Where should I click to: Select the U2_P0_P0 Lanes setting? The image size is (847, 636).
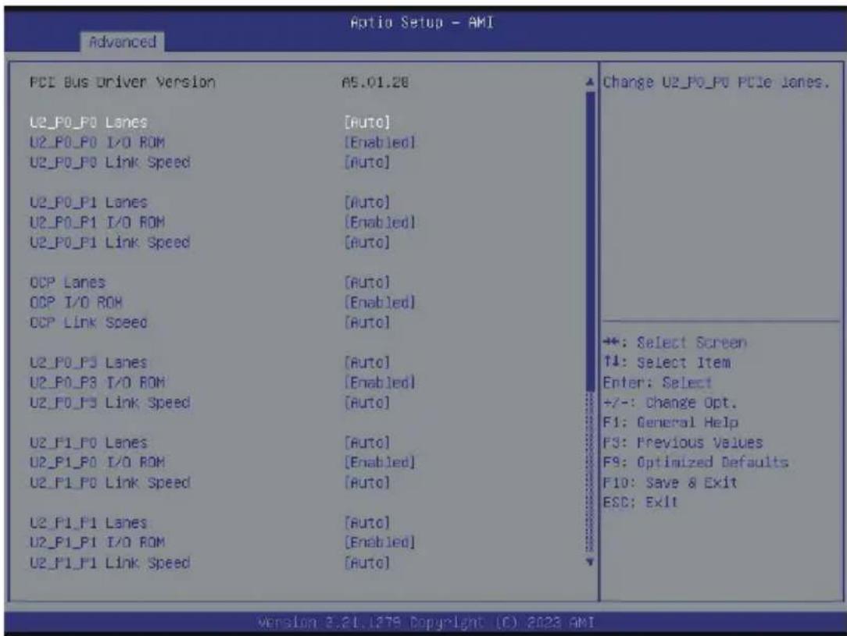coord(88,123)
